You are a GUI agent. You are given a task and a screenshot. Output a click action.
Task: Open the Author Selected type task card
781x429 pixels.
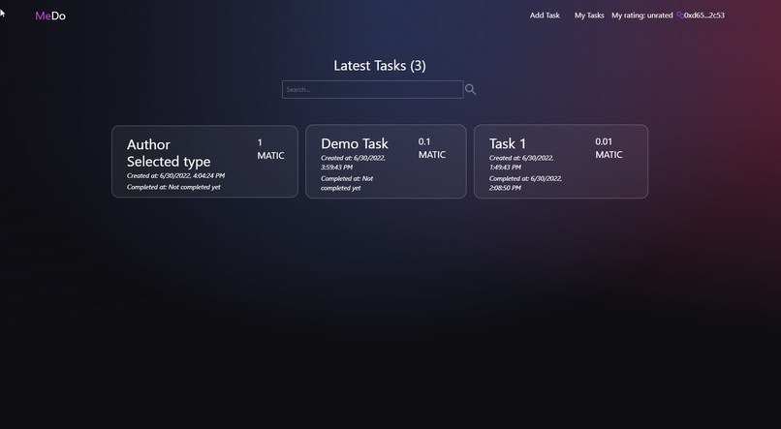(204, 162)
